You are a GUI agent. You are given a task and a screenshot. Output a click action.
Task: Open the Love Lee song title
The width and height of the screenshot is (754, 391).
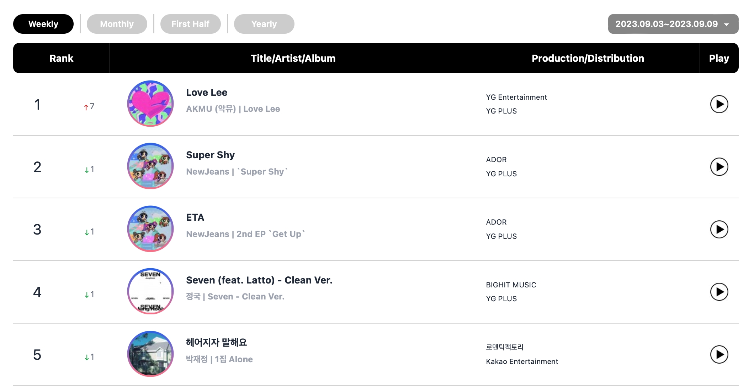(207, 93)
